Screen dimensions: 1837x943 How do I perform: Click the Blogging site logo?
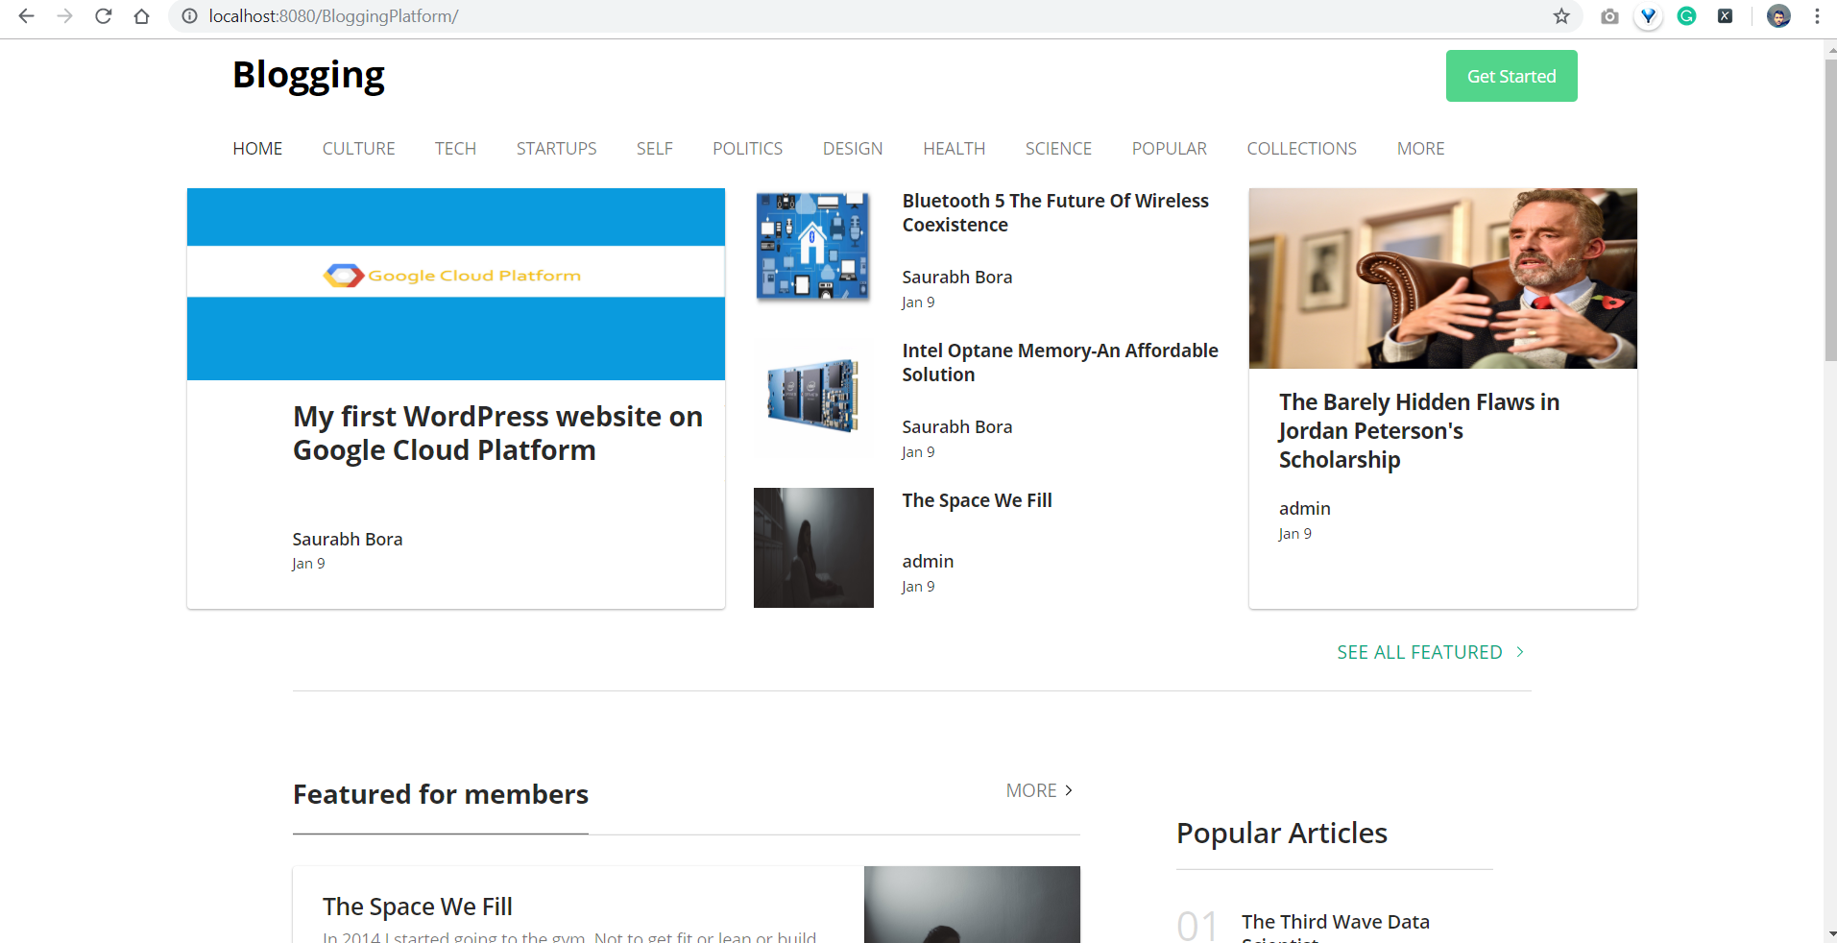coord(308,75)
